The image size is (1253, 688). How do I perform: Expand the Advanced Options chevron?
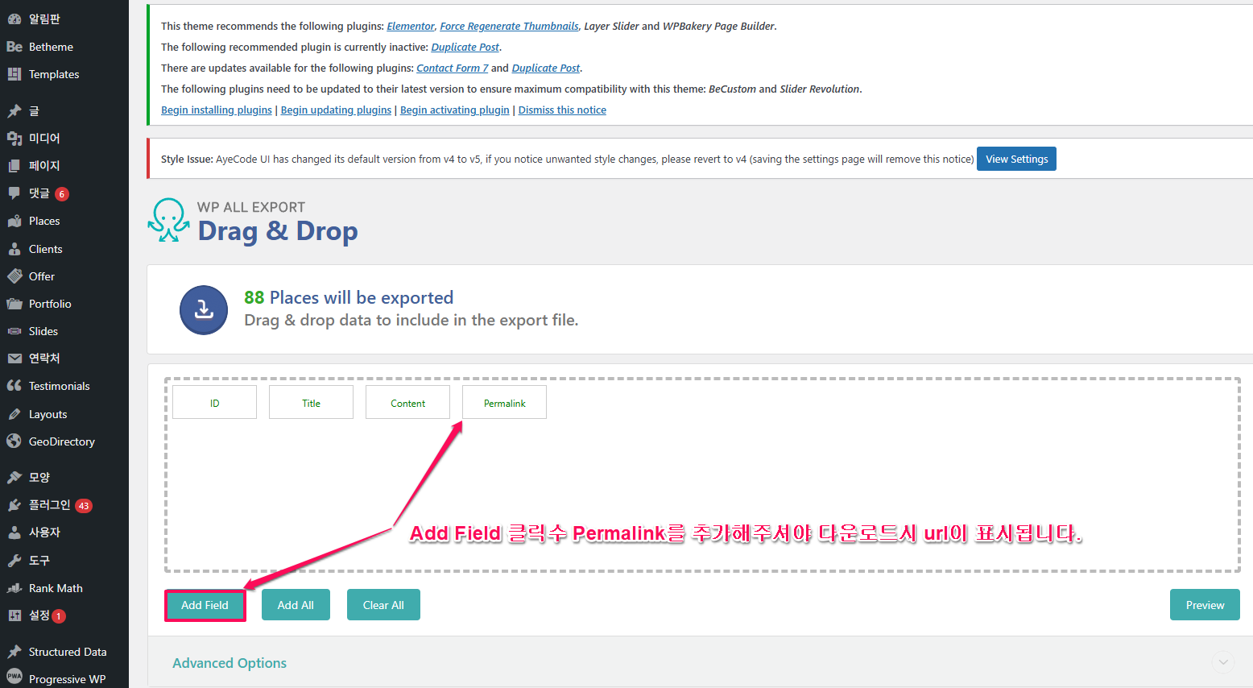click(x=1222, y=662)
